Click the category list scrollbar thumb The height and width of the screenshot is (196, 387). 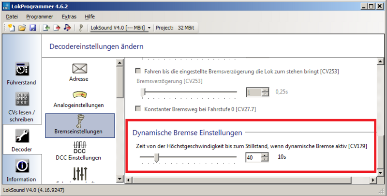point(119,82)
